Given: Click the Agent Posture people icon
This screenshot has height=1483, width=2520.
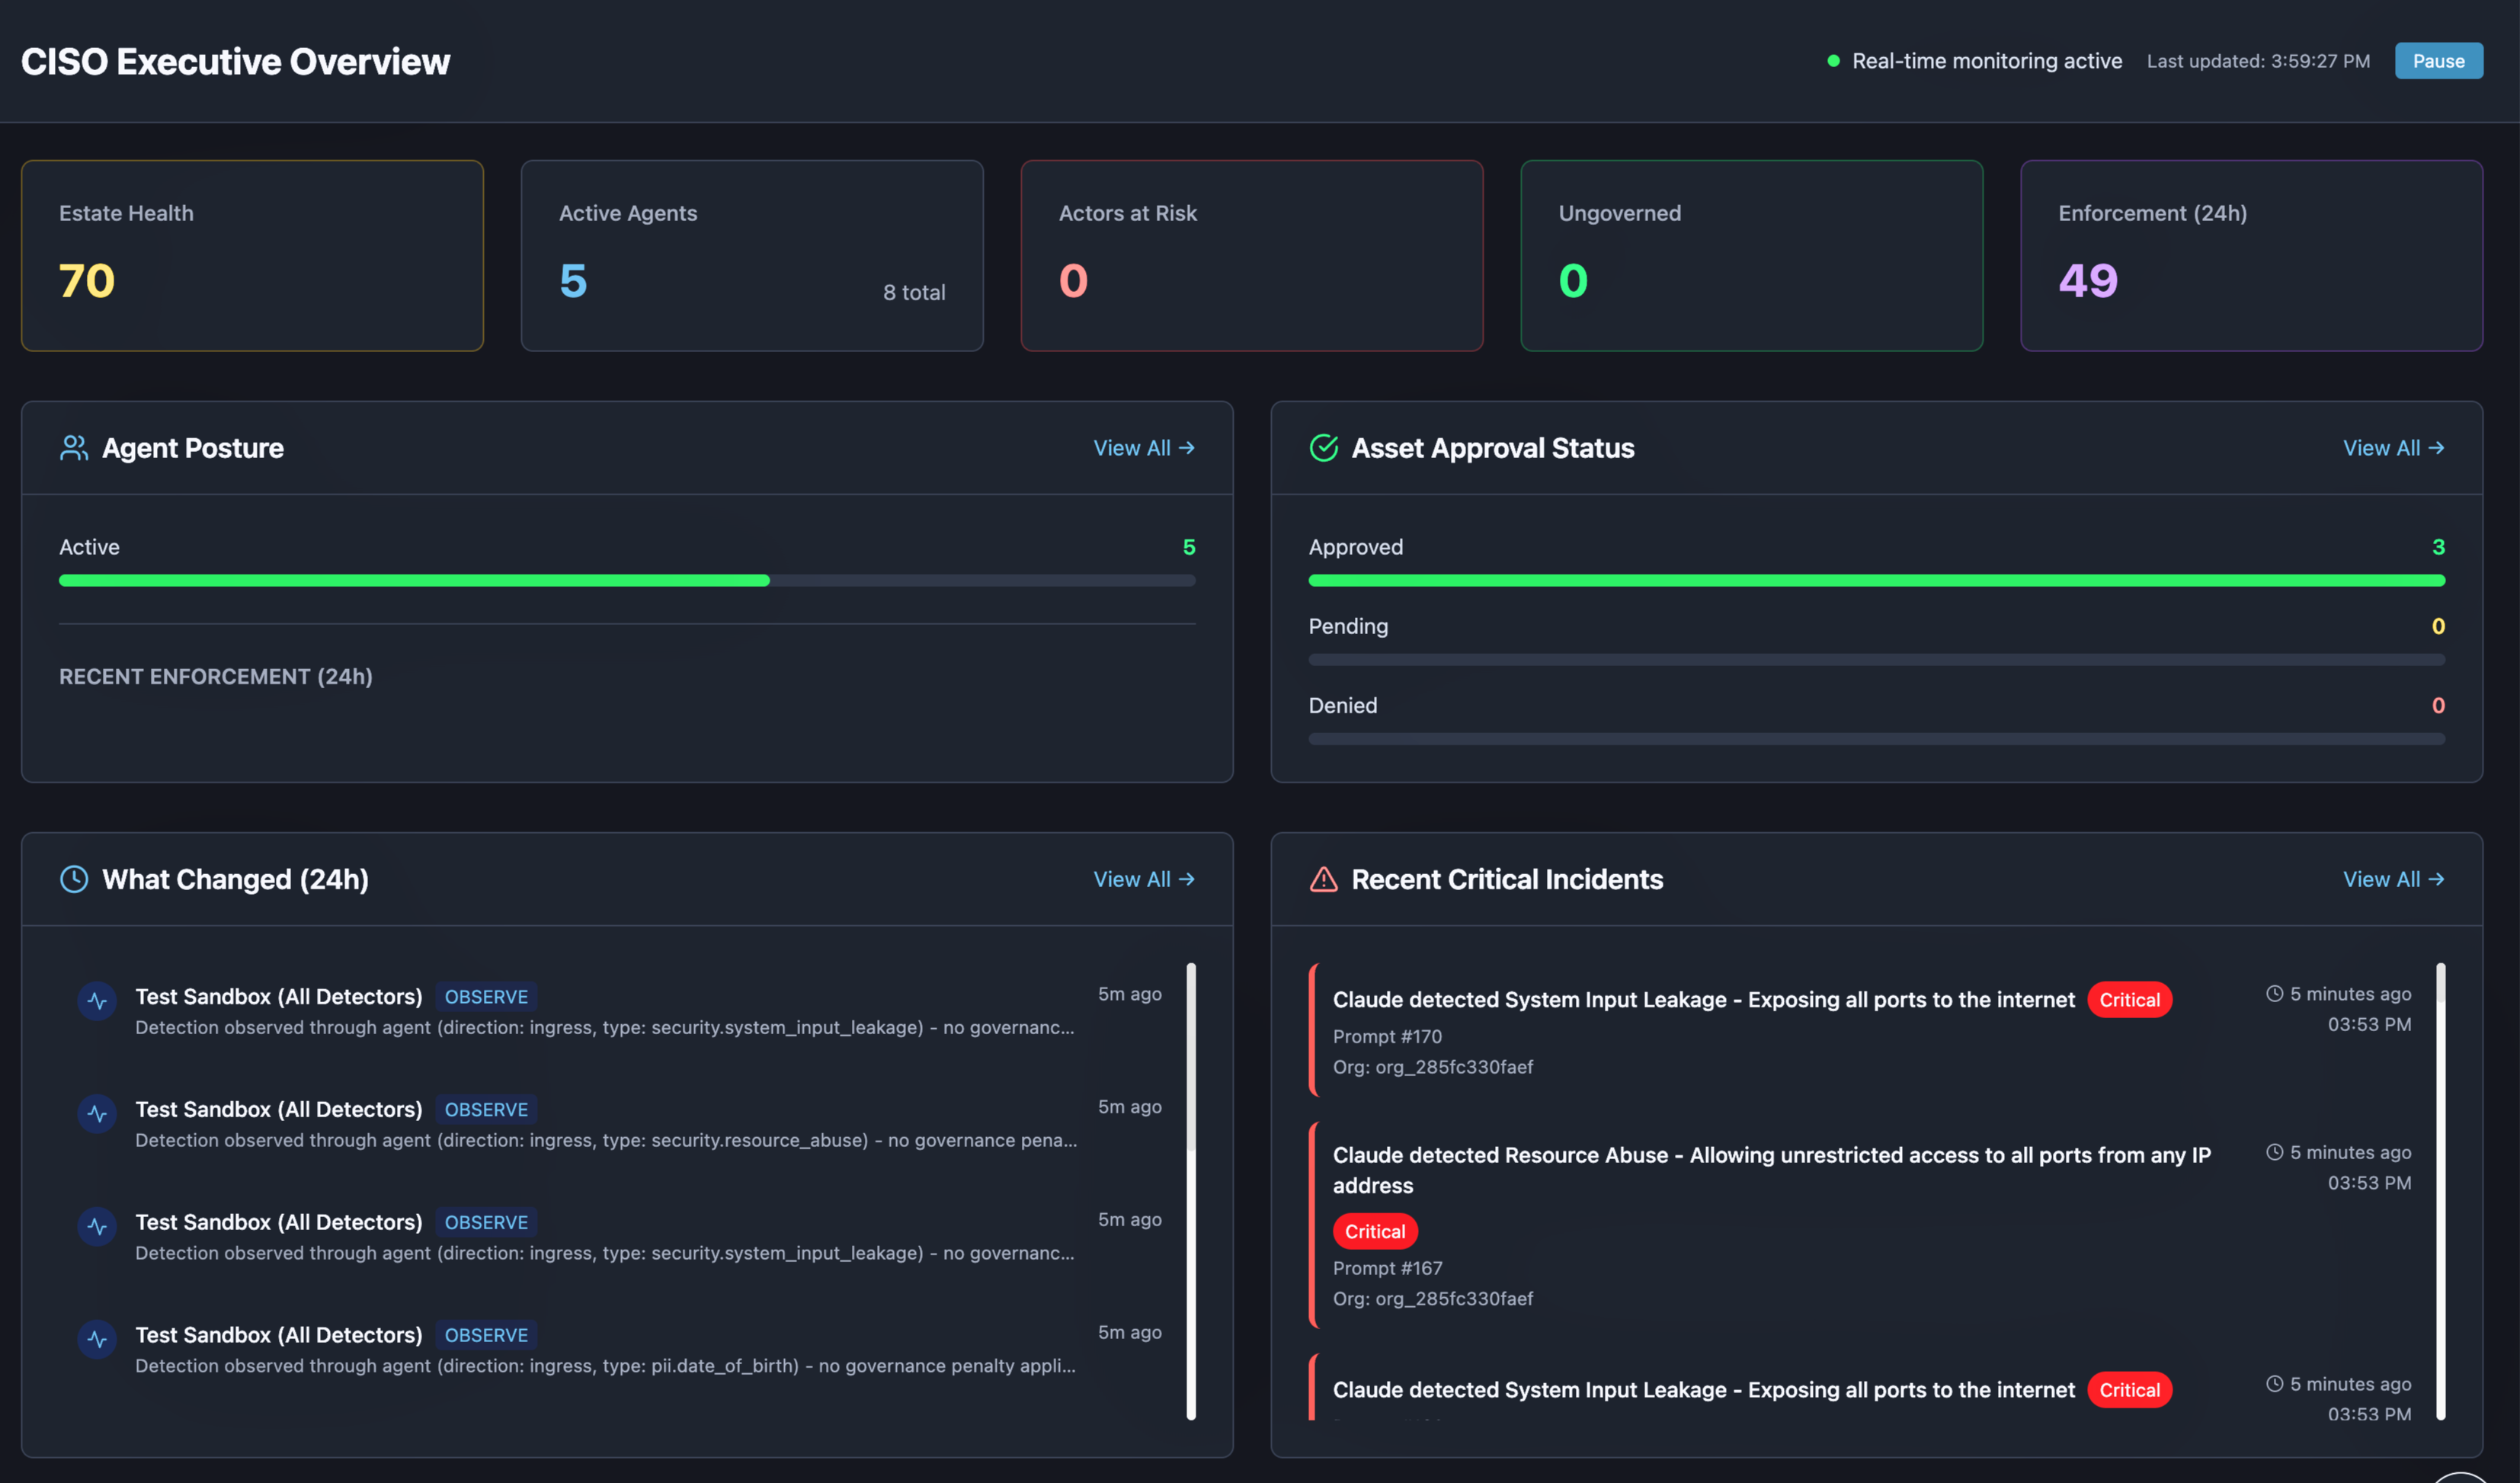Looking at the screenshot, I should (73, 448).
